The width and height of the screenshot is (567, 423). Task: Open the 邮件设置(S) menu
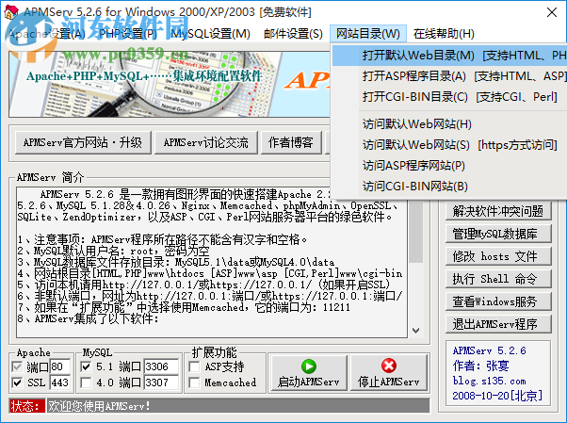click(293, 34)
